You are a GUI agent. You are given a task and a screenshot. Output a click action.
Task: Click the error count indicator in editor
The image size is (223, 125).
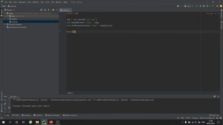[x=208, y=14]
